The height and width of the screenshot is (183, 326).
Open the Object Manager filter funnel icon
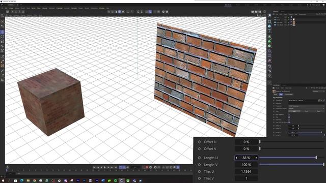click(322, 14)
